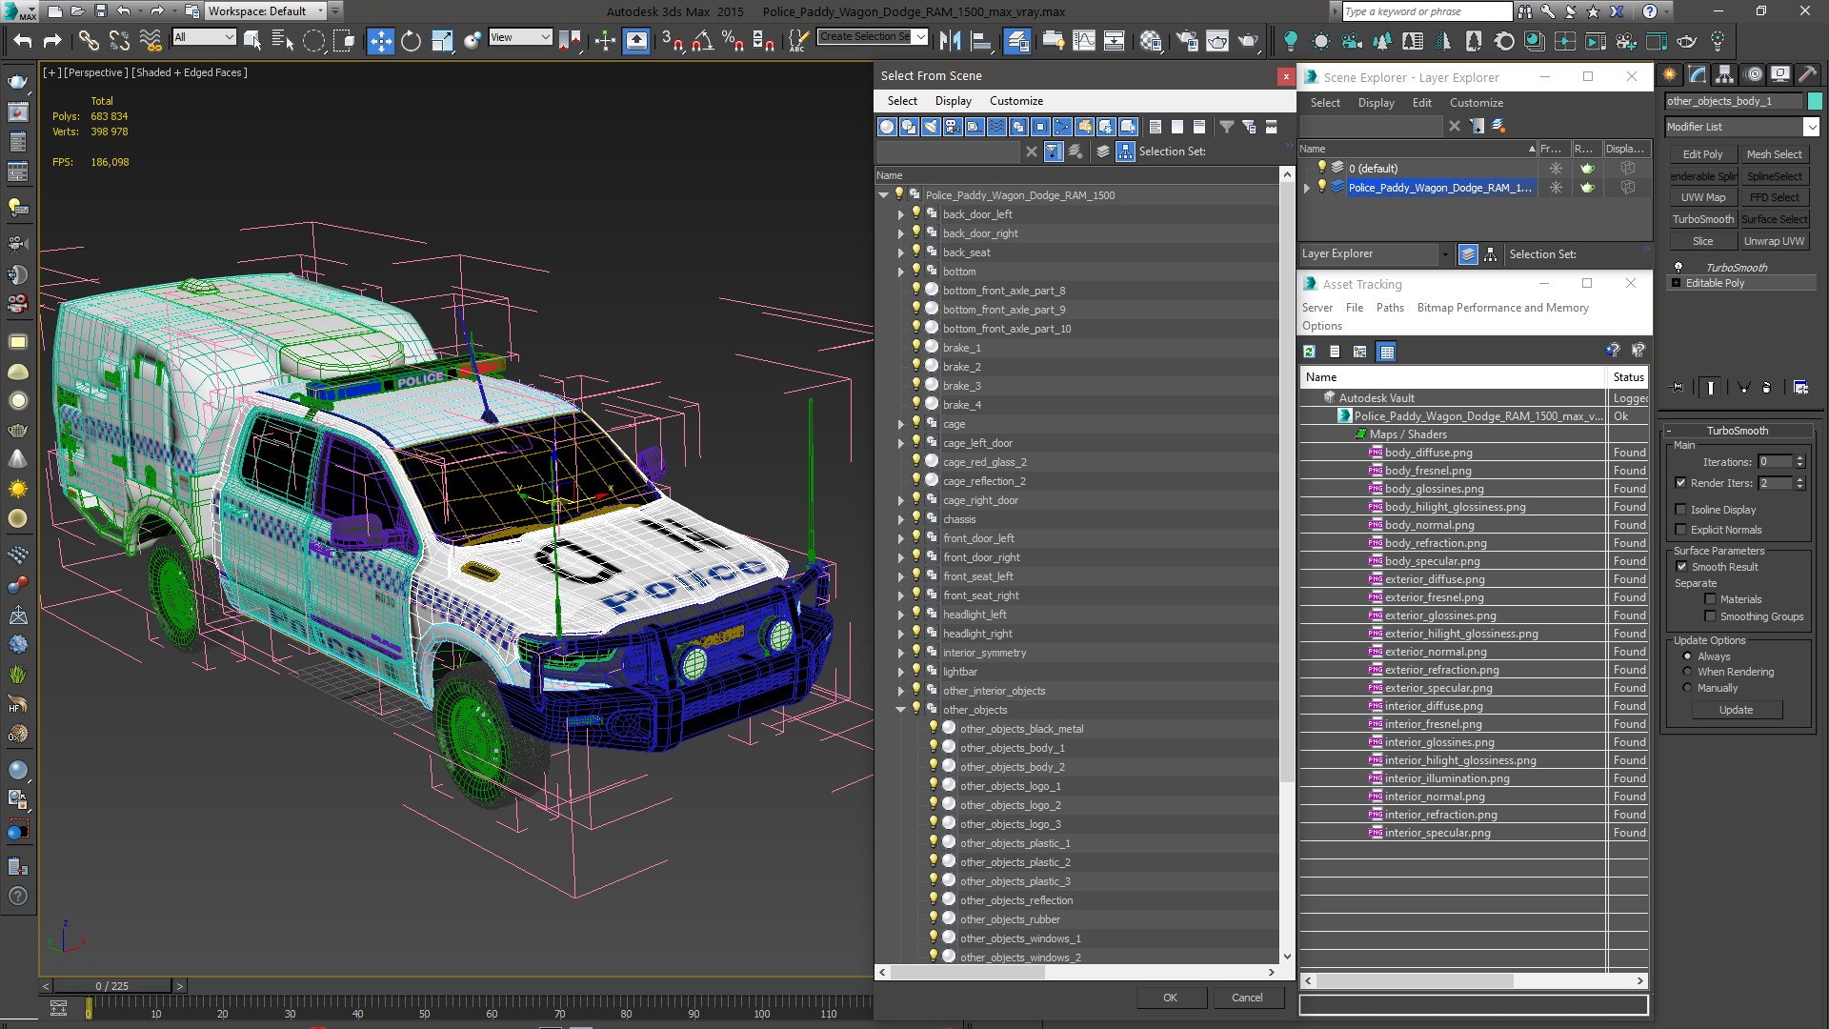Enable Table View in Asset Tracking

coord(1387,352)
